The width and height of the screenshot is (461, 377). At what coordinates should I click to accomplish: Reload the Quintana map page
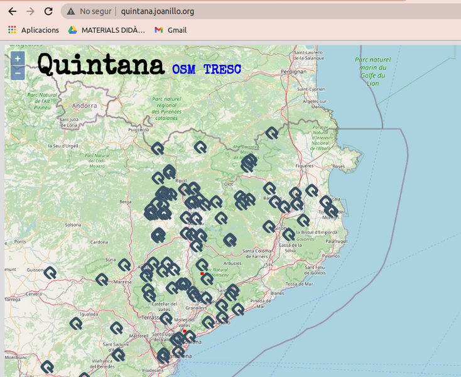click(x=48, y=11)
